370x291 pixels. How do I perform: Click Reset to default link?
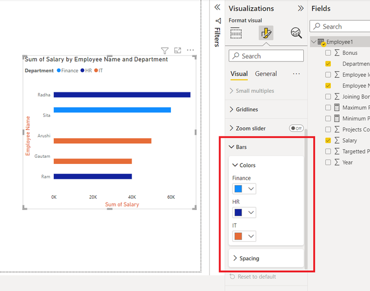[x=257, y=276]
